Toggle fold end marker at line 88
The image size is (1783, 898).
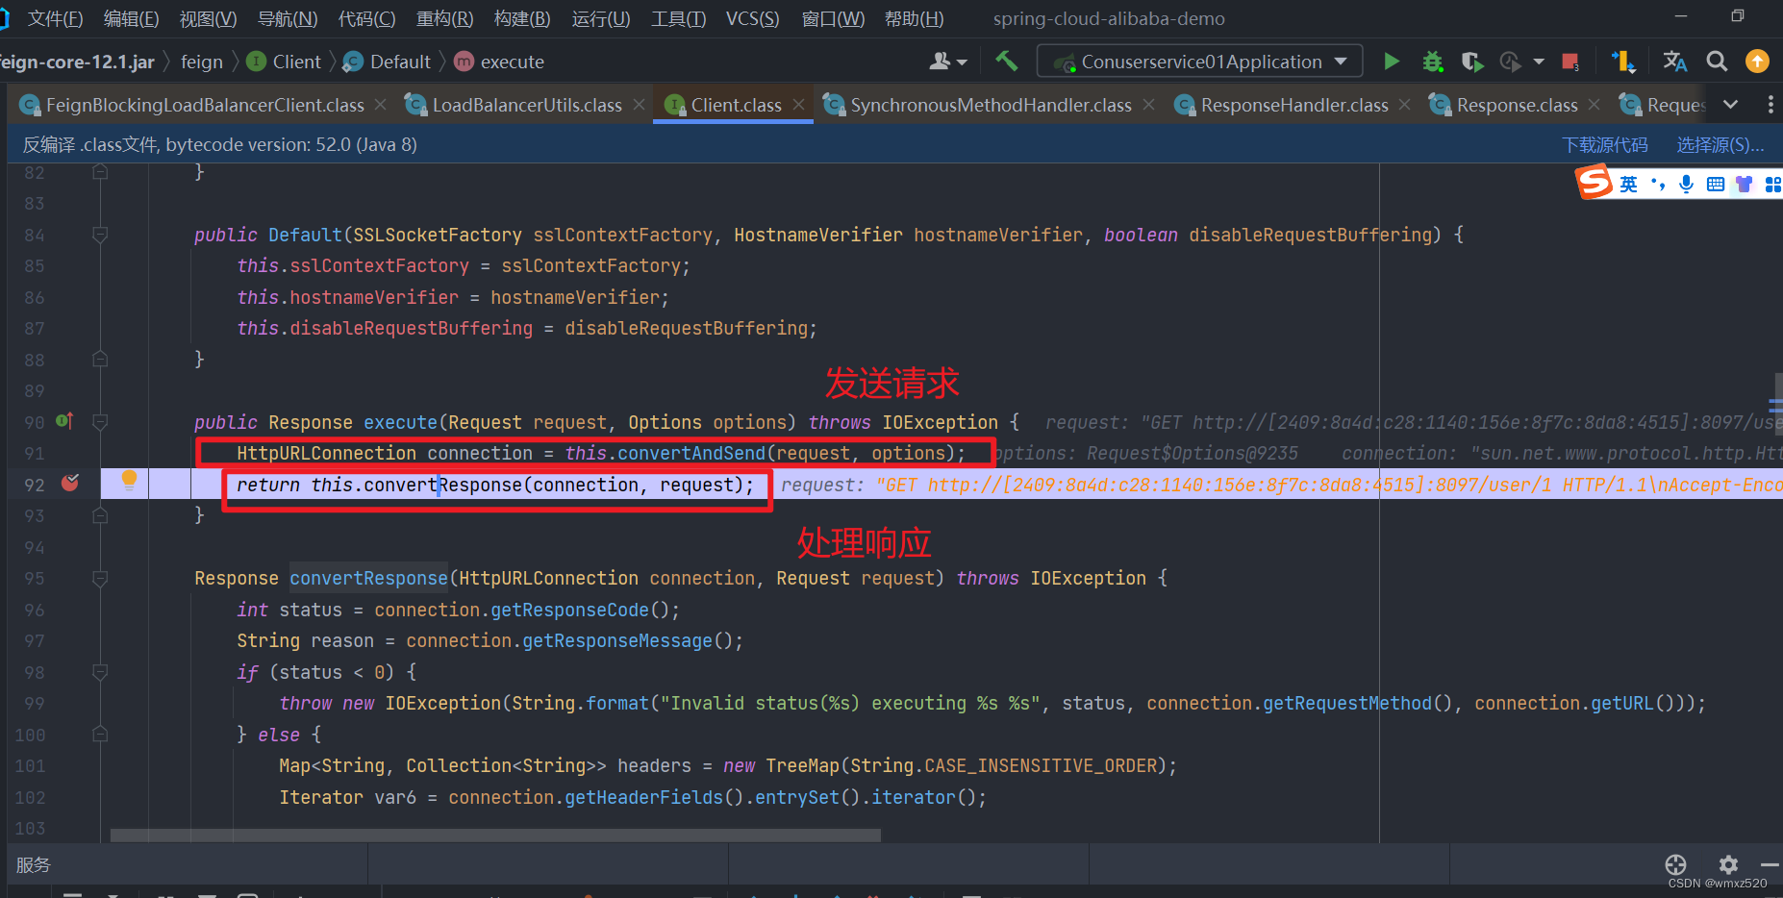(x=100, y=359)
